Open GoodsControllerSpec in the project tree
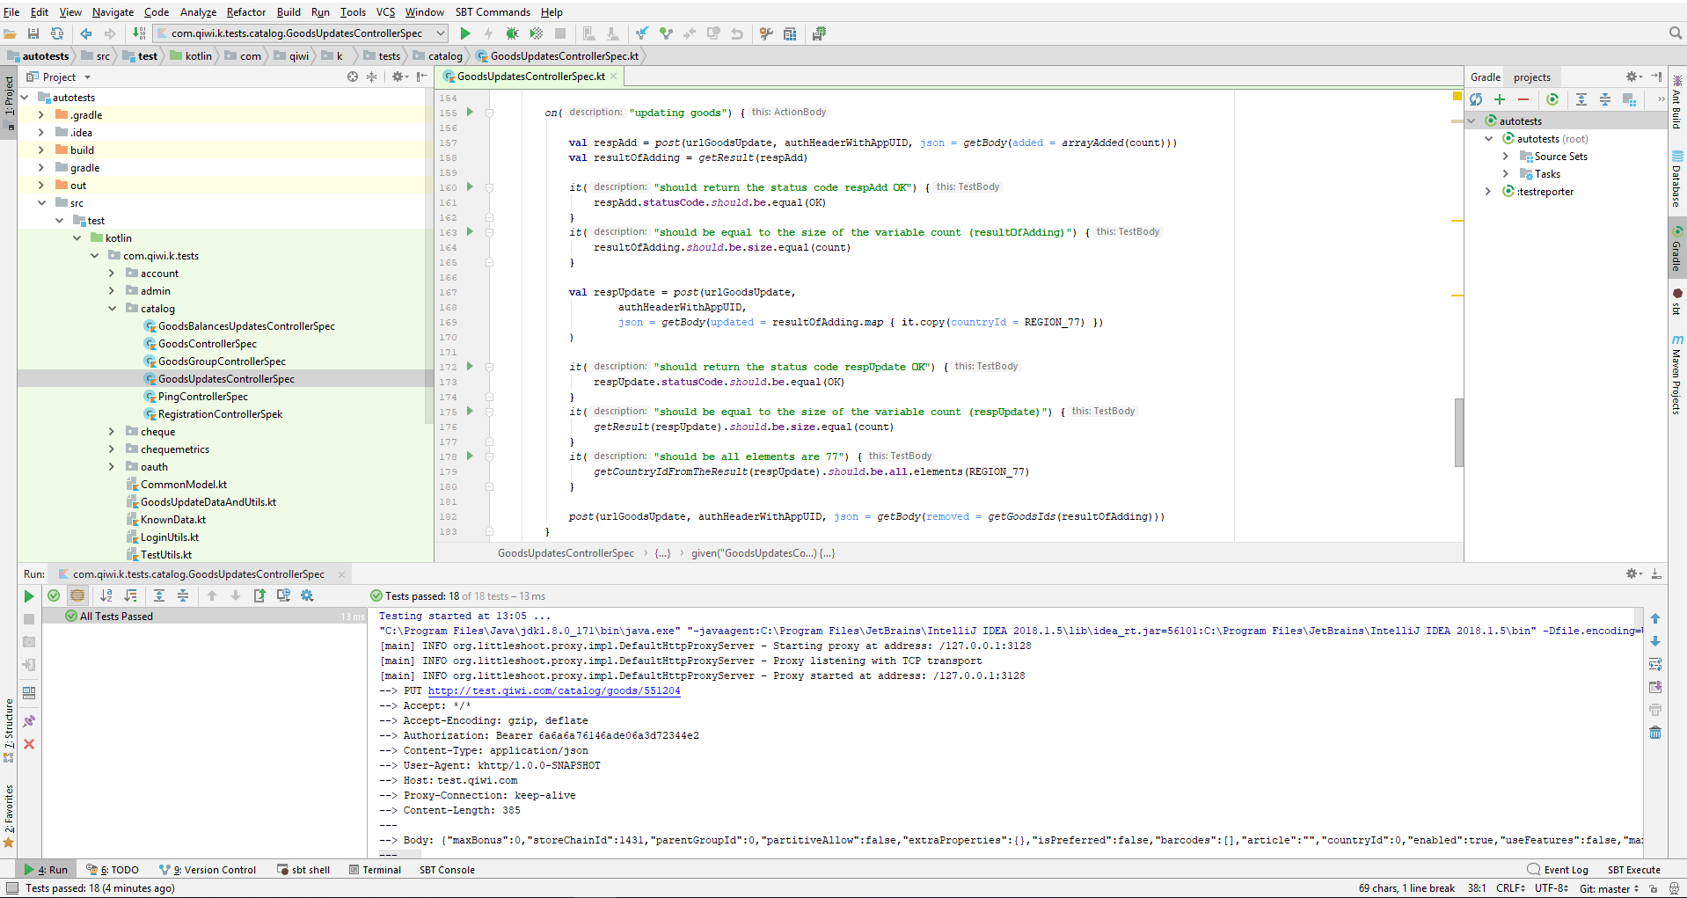Viewport: 1687px width, 898px height. 207,344
